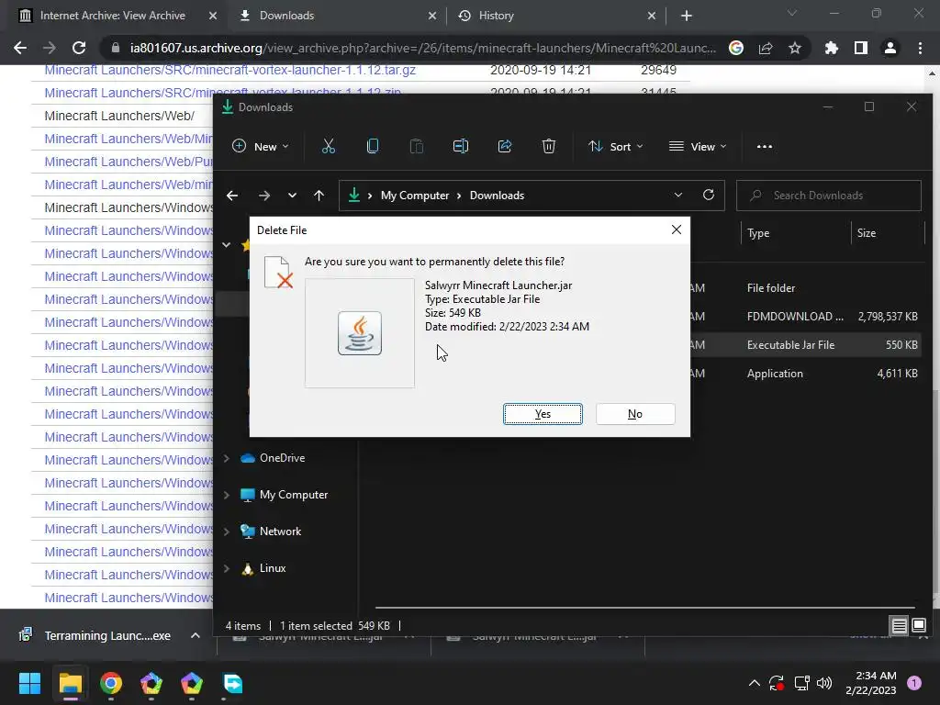Screen dimensions: 940x705
Task: Expand the My Computer tree node
Action: click(x=227, y=495)
